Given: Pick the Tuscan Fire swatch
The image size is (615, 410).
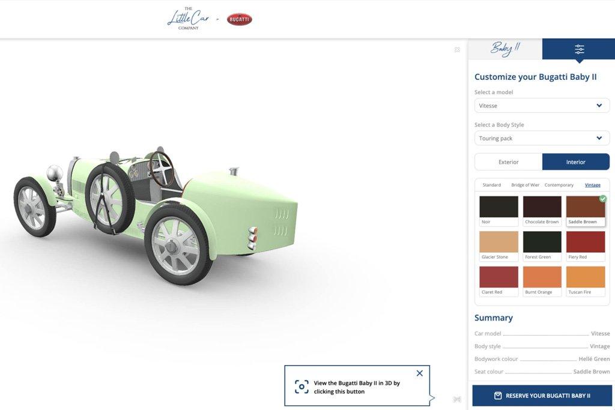Looking at the screenshot, I should 585,282.
